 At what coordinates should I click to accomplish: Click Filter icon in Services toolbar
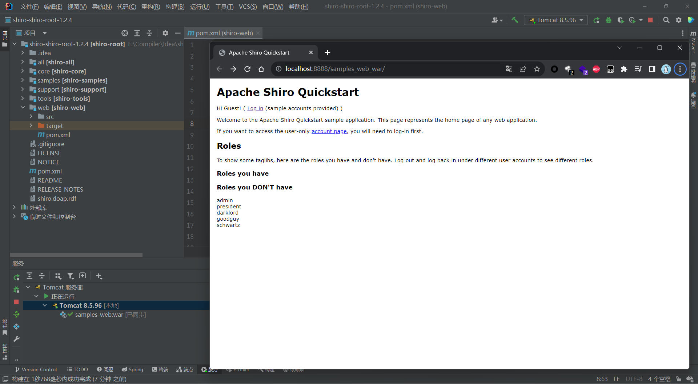(71, 276)
